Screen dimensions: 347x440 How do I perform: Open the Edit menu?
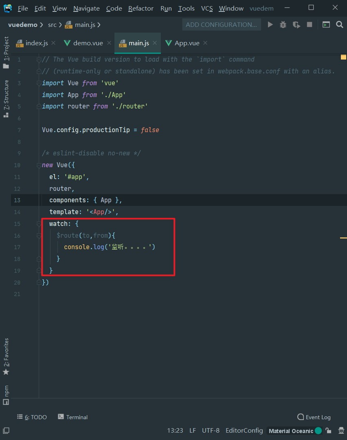pyautogui.click(x=40, y=9)
